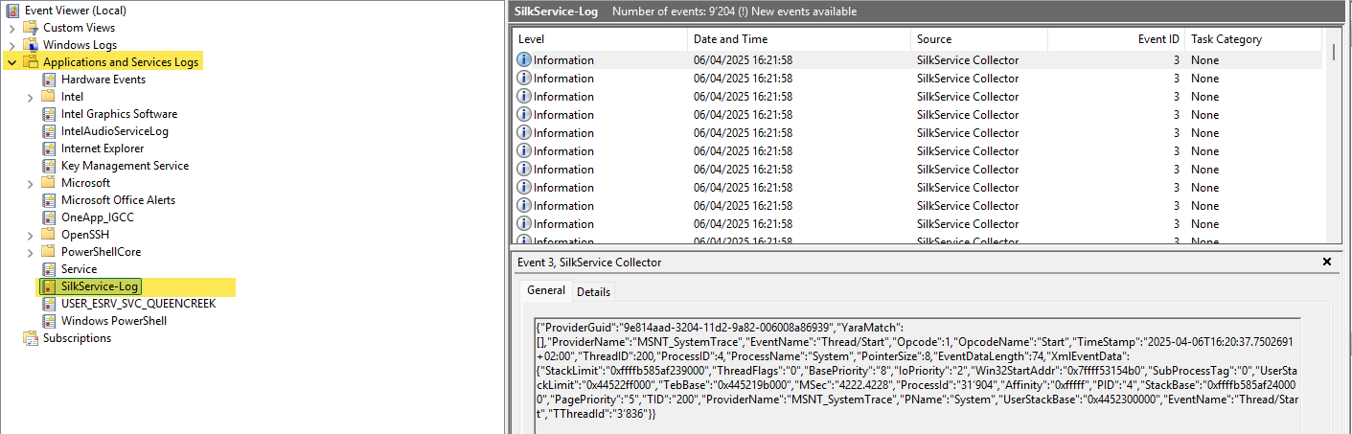1352x434 pixels.
Task: Click 'SilkService-Log' title in the header bar
Action: click(x=556, y=11)
